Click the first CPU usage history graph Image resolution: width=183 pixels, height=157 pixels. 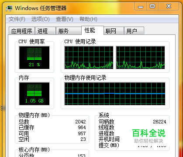(89, 58)
